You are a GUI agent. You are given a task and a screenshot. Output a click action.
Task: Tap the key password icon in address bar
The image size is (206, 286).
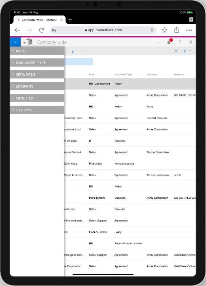[x=54, y=30]
